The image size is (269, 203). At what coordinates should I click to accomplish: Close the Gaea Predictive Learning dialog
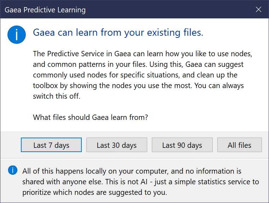click(x=258, y=10)
